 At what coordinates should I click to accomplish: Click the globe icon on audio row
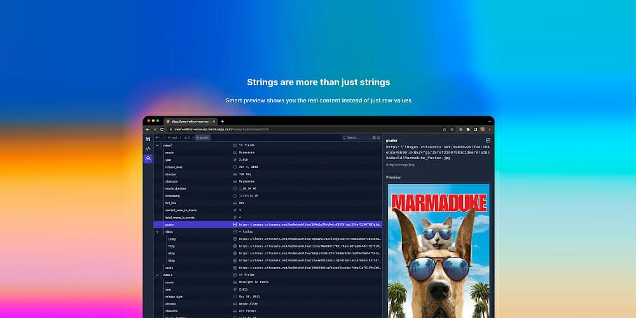click(x=235, y=268)
